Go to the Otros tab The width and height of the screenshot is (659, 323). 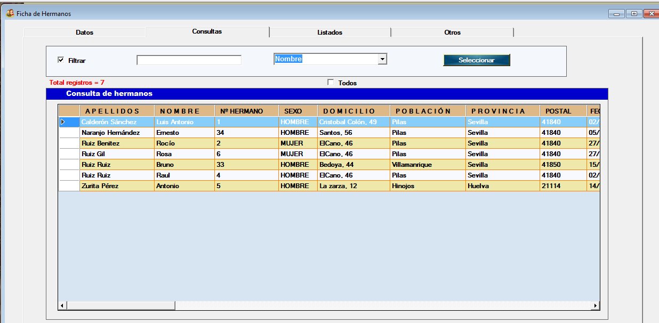pos(452,33)
